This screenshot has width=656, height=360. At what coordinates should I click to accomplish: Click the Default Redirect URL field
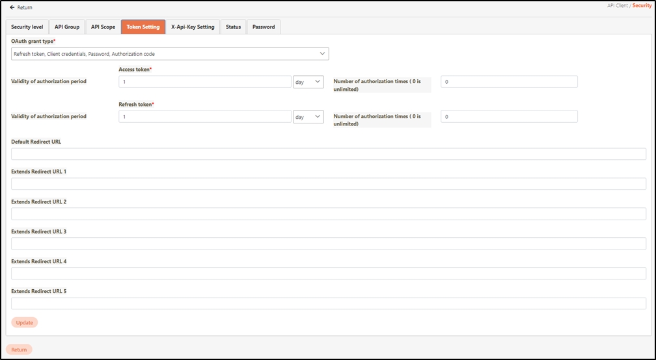(x=329, y=154)
